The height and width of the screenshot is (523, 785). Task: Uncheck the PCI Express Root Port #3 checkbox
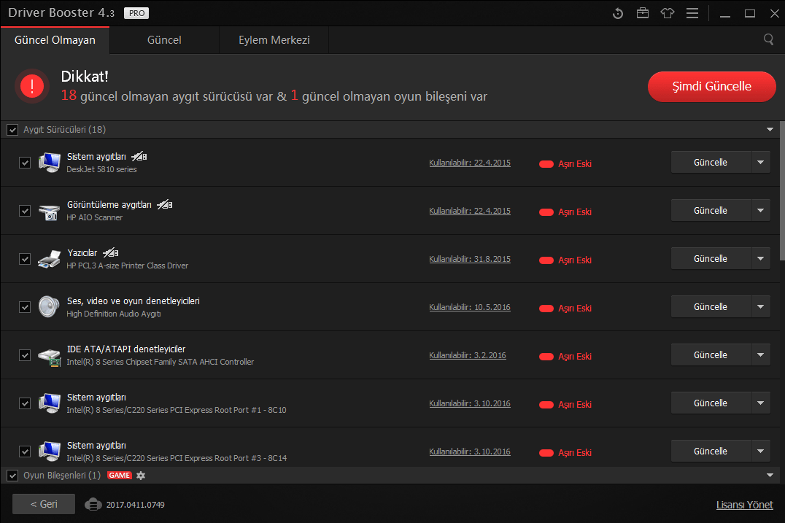tap(25, 451)
